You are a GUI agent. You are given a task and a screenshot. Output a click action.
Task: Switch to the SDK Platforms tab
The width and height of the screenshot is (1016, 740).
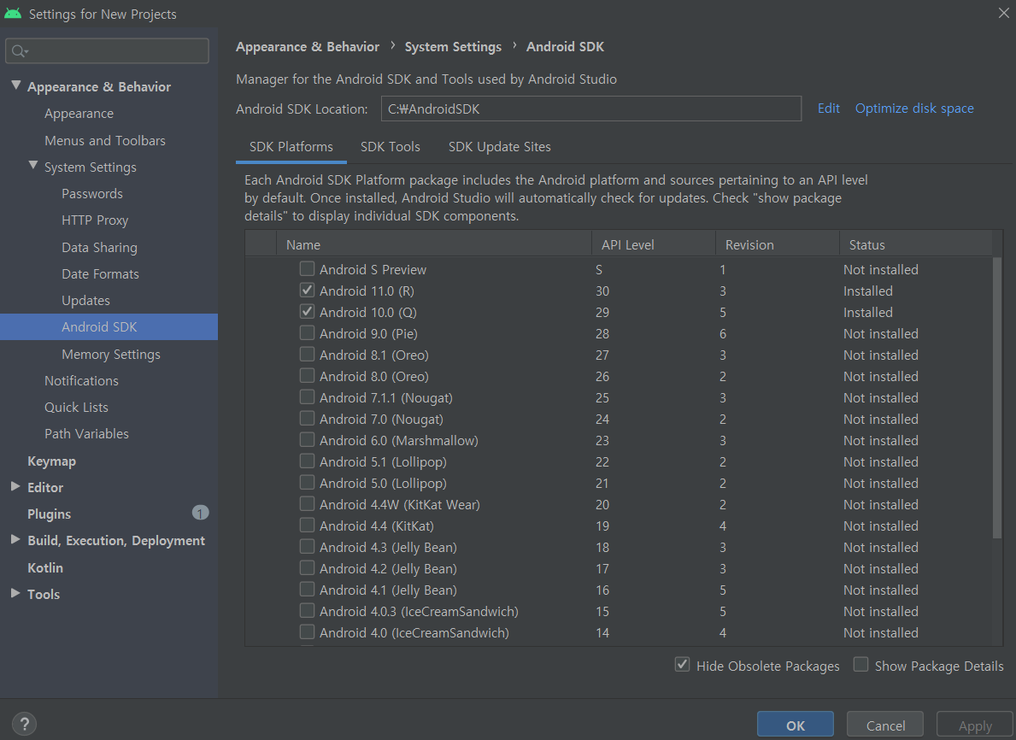coord(291,147)
